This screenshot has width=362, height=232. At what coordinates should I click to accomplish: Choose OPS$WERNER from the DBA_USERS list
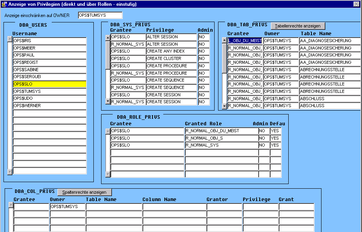coord(49,106)
